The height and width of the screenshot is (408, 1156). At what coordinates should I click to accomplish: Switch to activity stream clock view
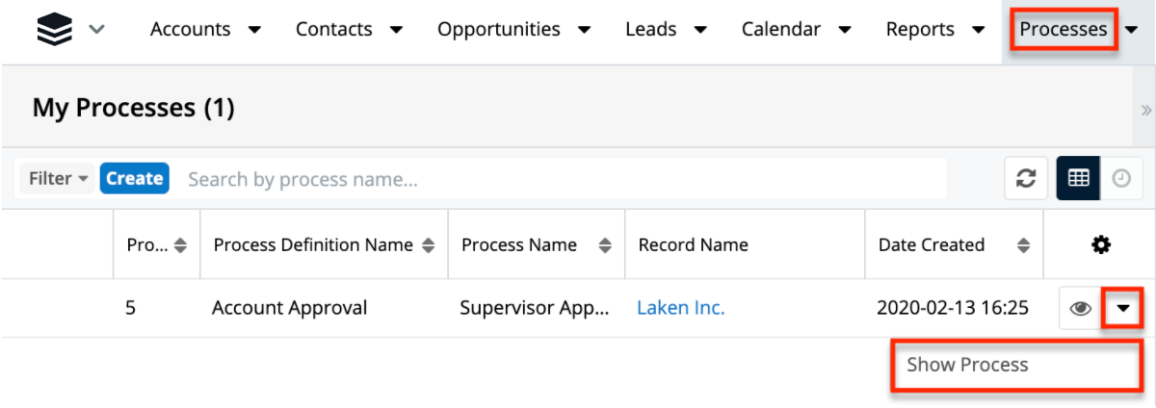(1120, 179)
